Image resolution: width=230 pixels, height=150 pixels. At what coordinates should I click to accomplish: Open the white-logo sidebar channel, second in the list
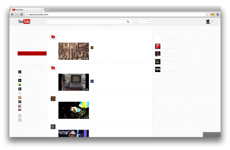20,76
